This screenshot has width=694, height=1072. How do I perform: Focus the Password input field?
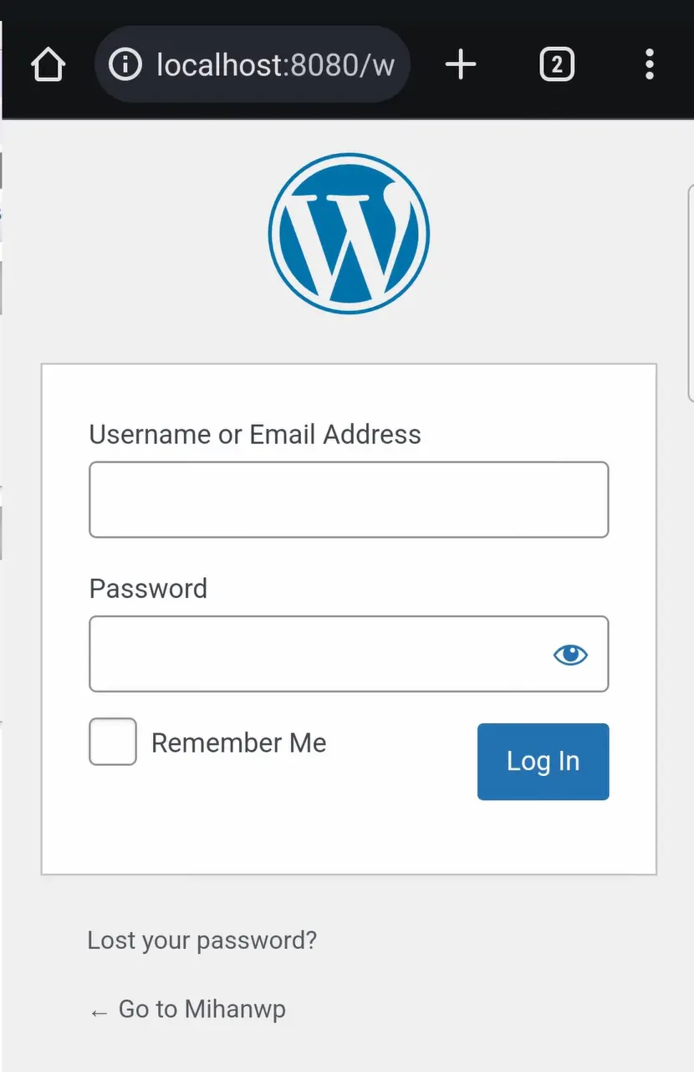tap(318, 654)
